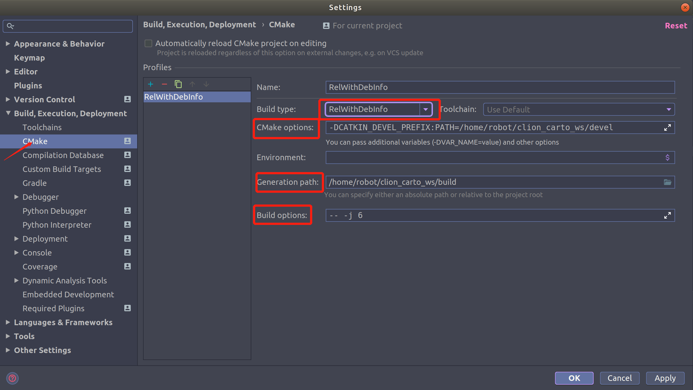
Task: Enable automatically reload CMake project checkbox
Action: click(148, 43)
